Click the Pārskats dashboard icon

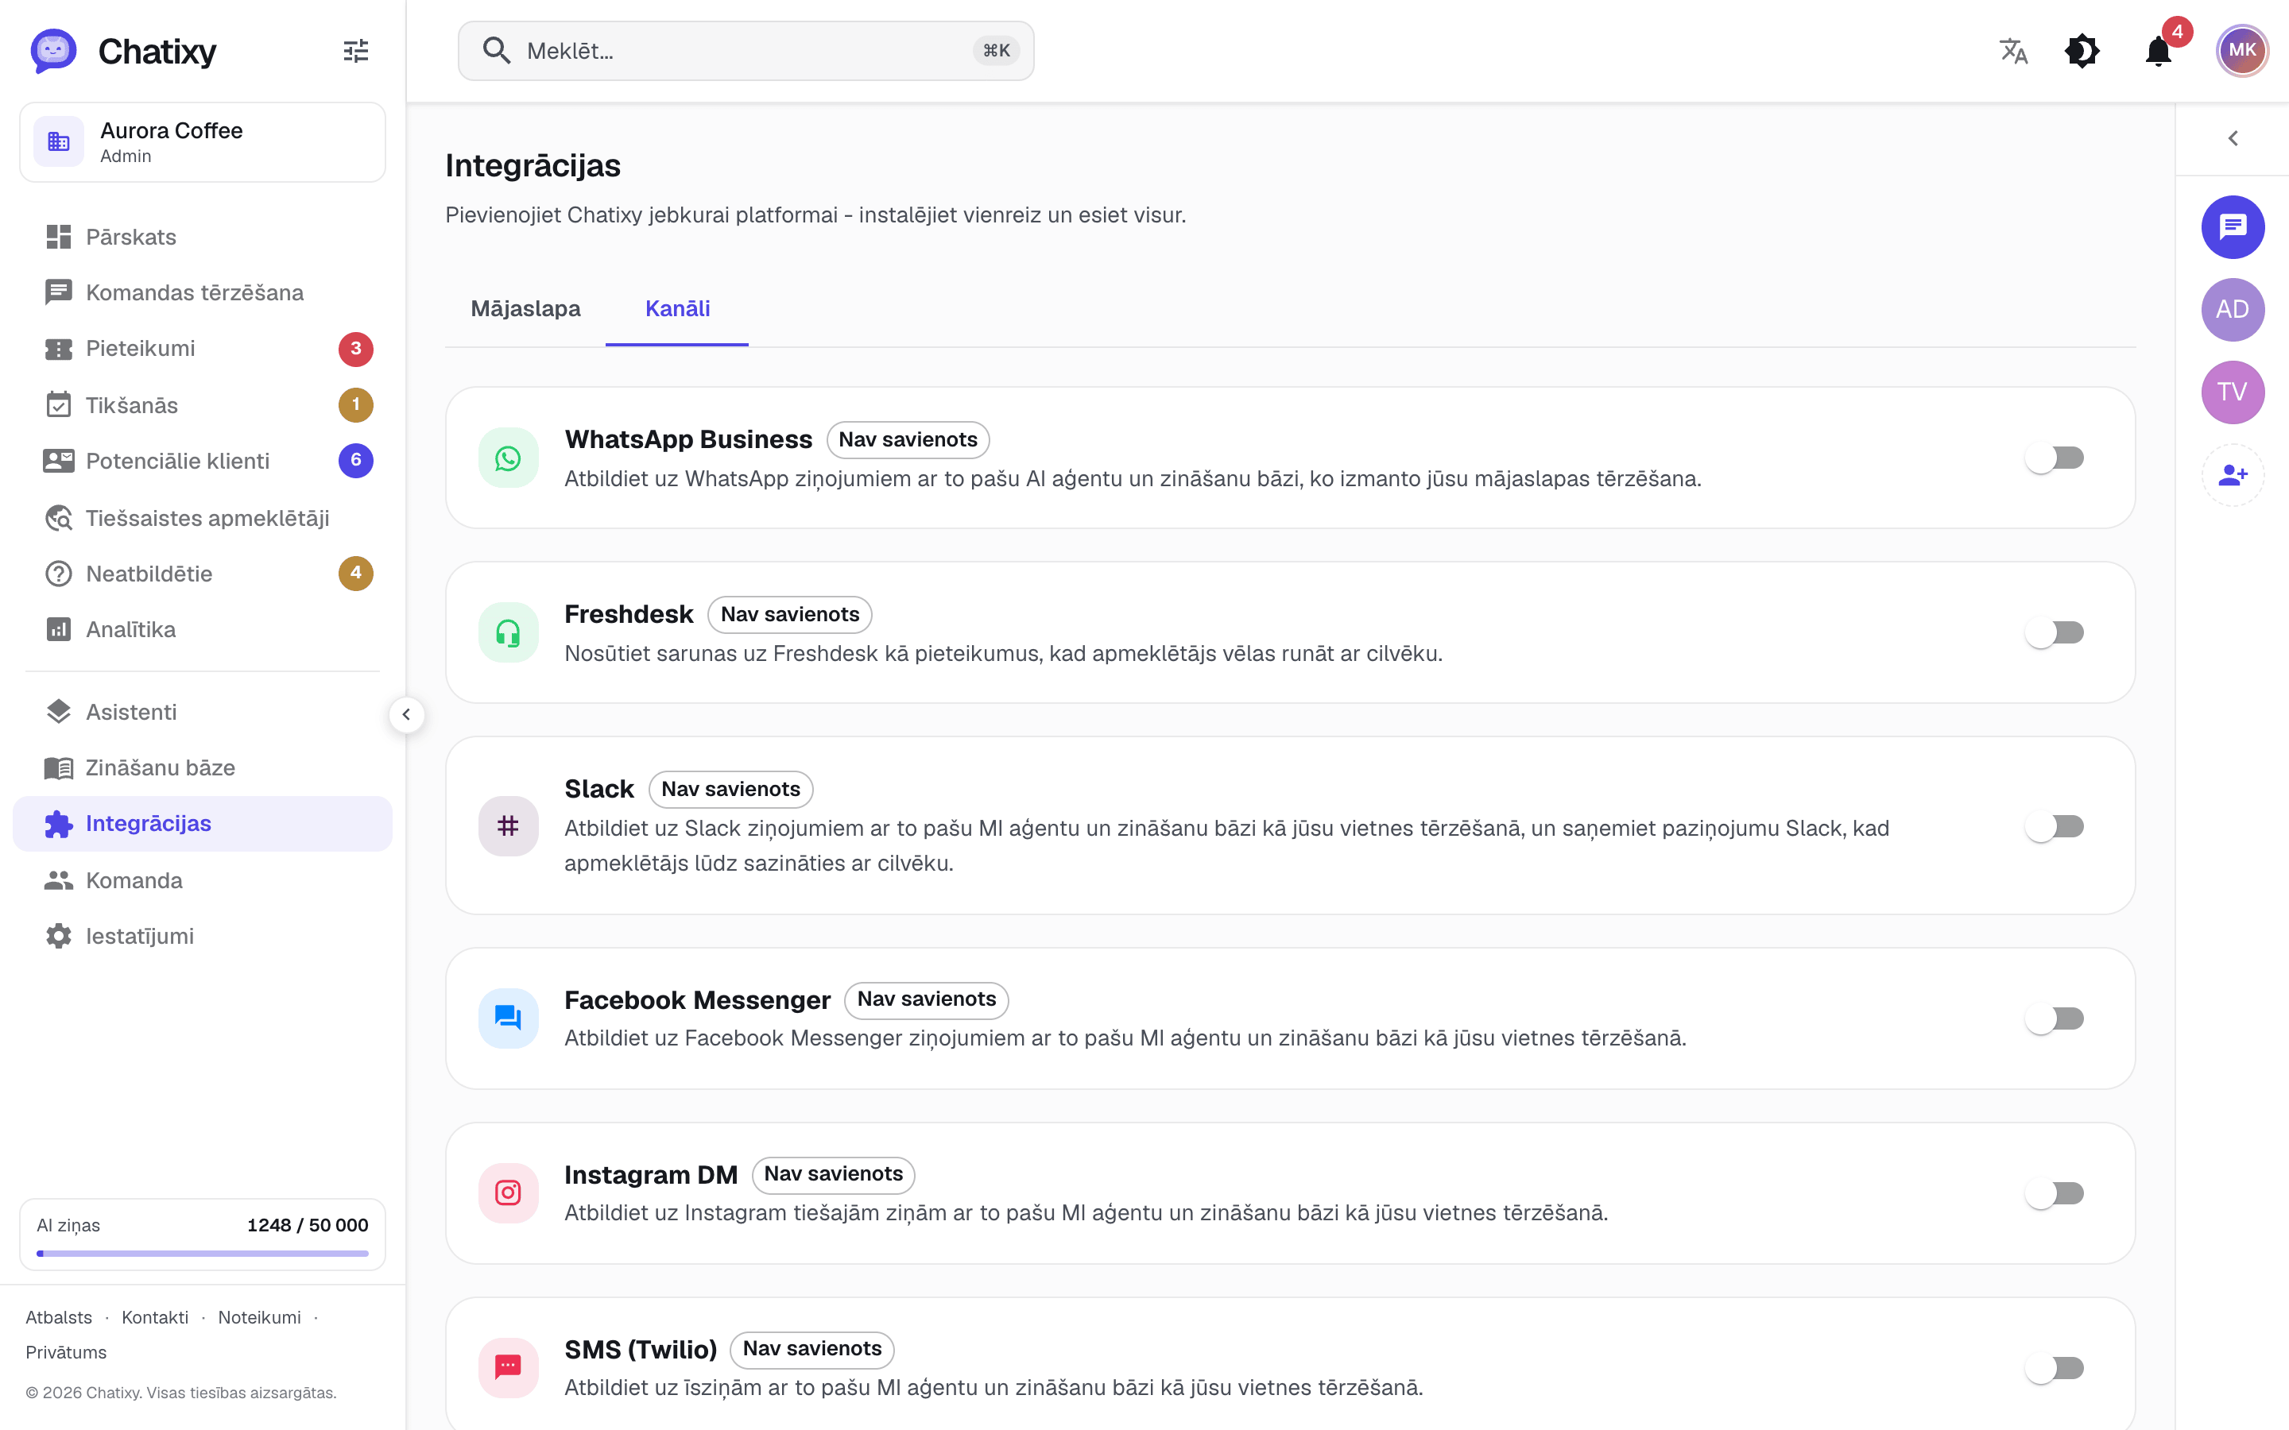click(59, 237)
